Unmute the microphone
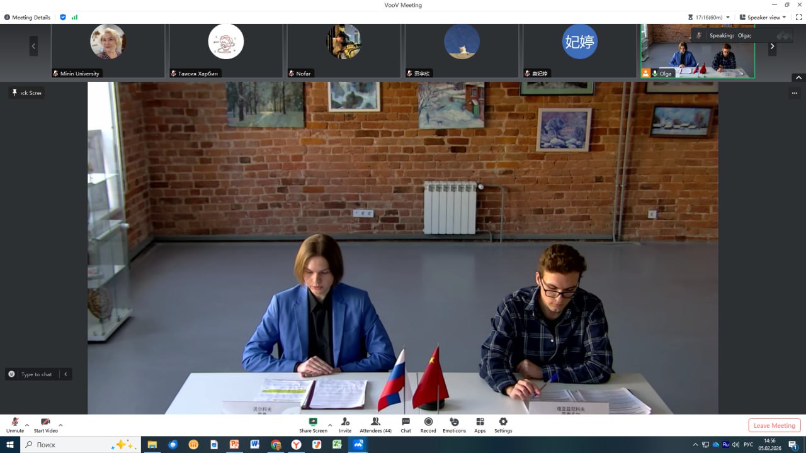The width and height of the screenshot is (806, 453). click(x=14, y=422)
